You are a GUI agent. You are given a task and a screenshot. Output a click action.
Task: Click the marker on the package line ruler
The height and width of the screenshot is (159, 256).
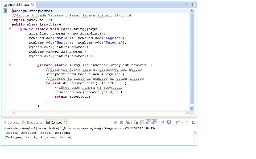[5, 11]
